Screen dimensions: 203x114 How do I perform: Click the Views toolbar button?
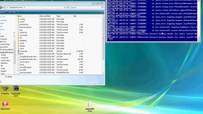[x=13, y=12]
